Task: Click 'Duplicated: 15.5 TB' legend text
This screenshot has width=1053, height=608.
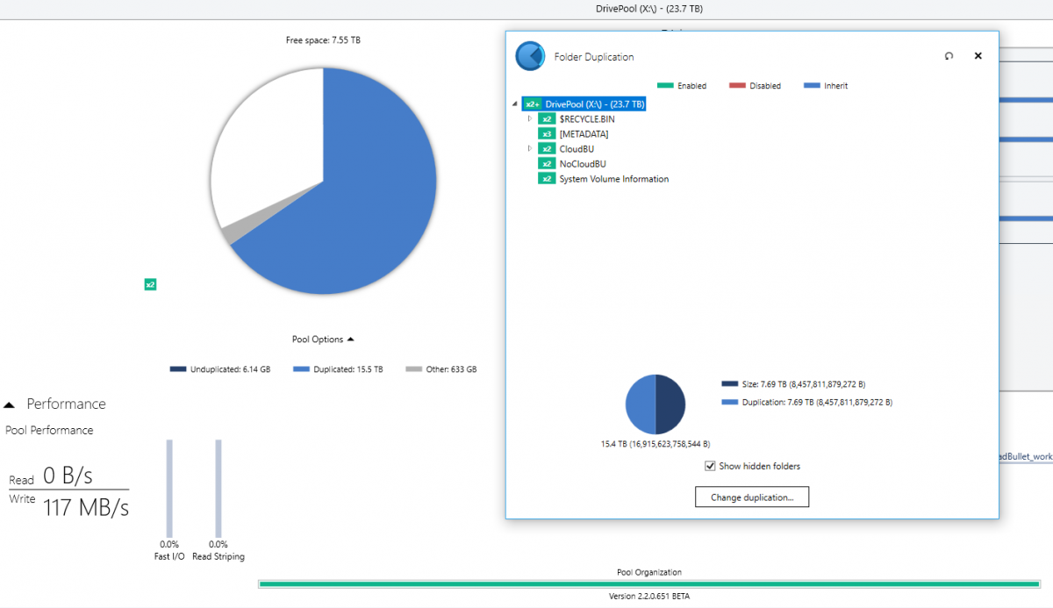Action: tap(347, 369)
